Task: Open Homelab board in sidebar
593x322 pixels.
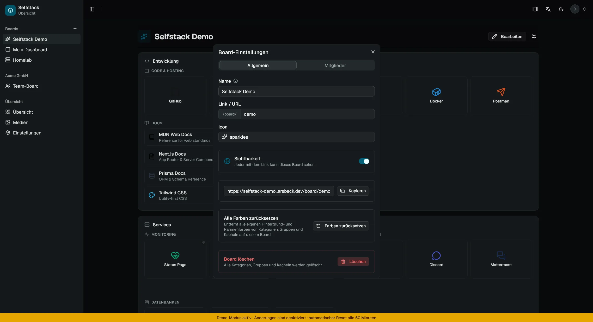Action: click(42, 60)
